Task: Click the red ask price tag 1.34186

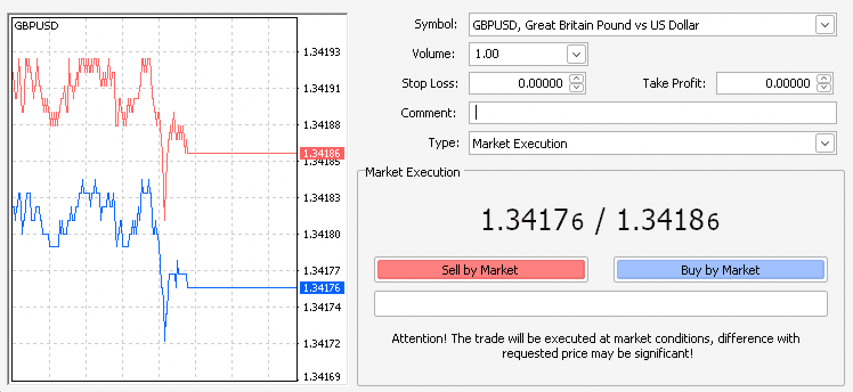Action: click(323, 153)
